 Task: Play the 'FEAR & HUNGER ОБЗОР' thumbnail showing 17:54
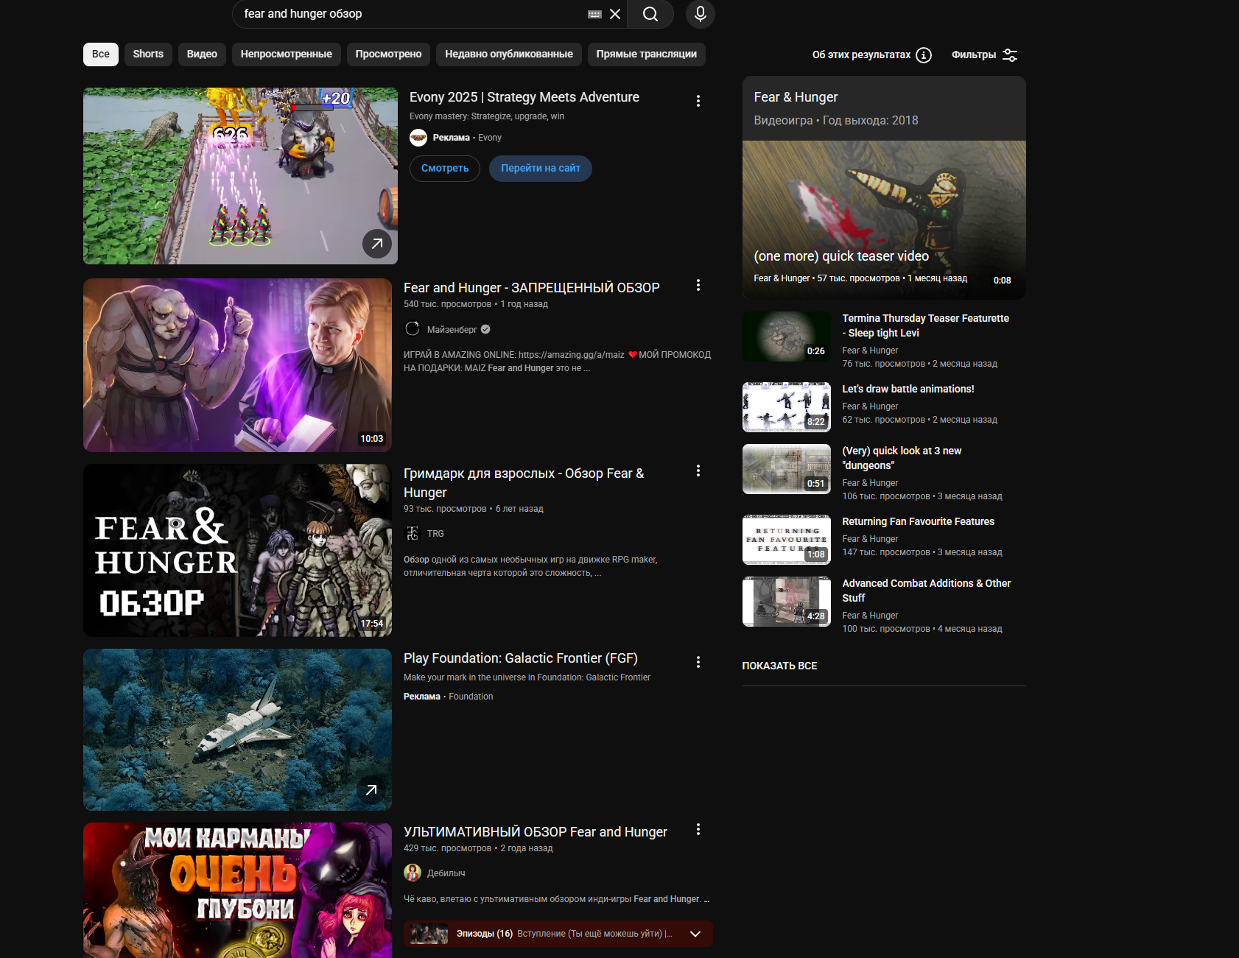(x=237, y=551)
